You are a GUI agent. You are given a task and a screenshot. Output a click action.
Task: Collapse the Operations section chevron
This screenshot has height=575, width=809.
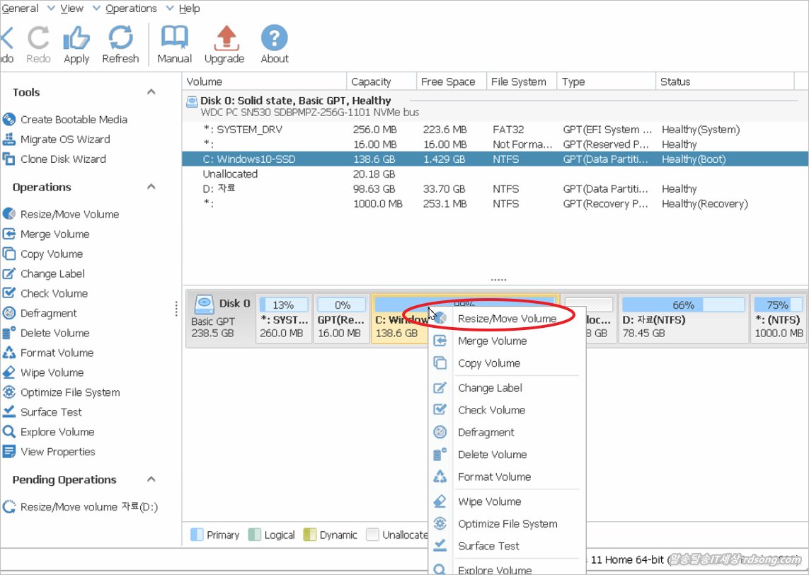pos(151,187)
